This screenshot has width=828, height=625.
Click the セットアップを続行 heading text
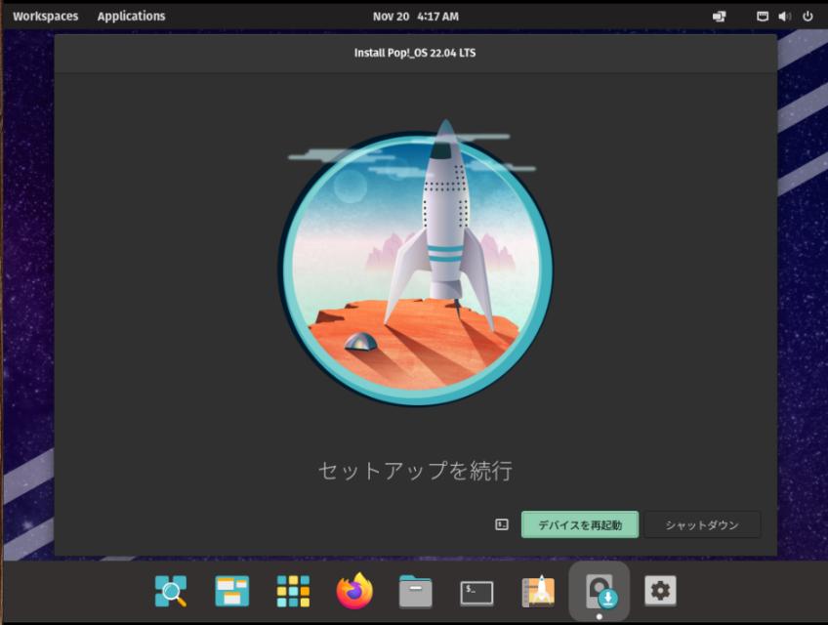click(416, 470)
